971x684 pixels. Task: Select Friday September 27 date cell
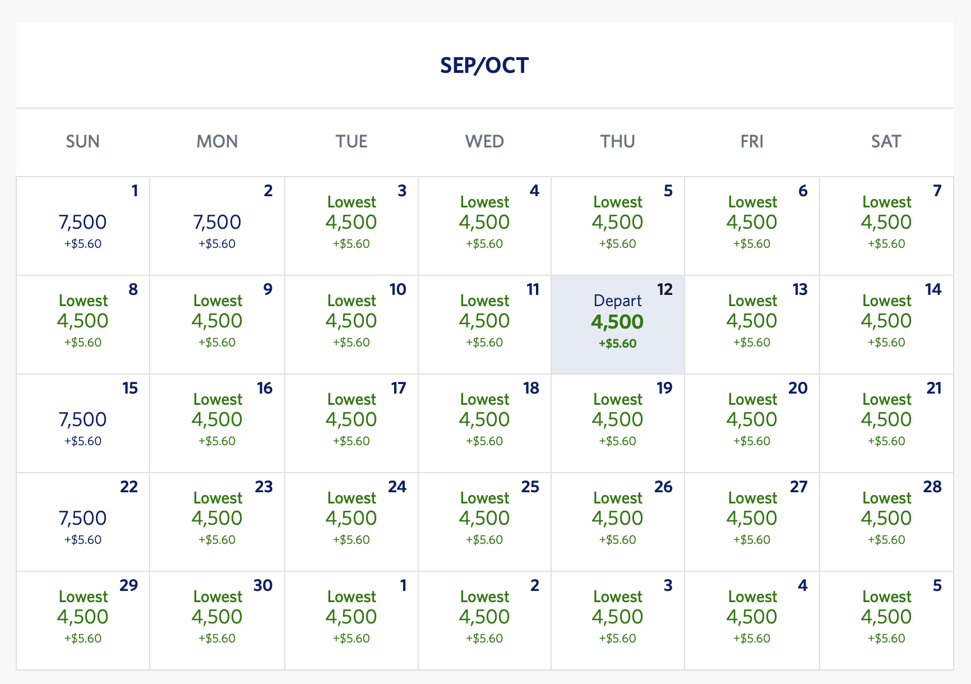point(752,522)
